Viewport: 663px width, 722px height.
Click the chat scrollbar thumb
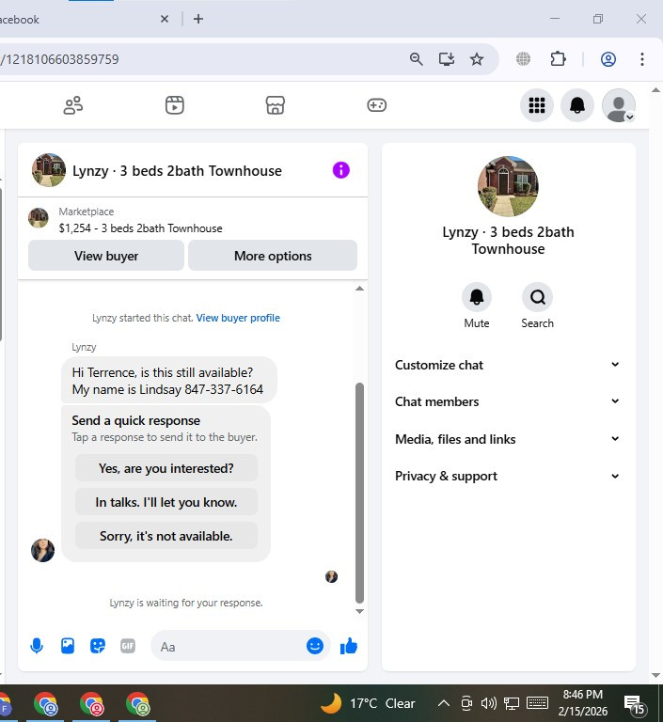point(360,493)
